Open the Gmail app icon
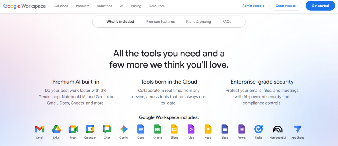338x146 pixels. coord(39,129)
